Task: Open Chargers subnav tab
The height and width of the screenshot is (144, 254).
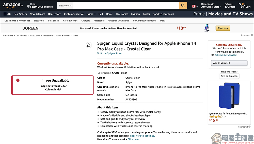Action: tap(86, 21)
